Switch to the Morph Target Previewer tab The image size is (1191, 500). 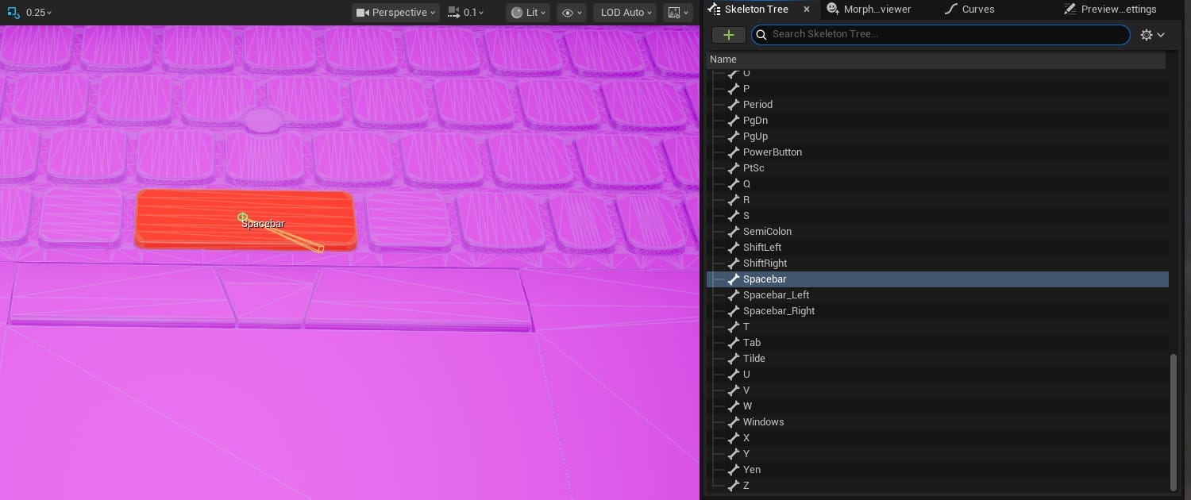(x=869, y=10)
